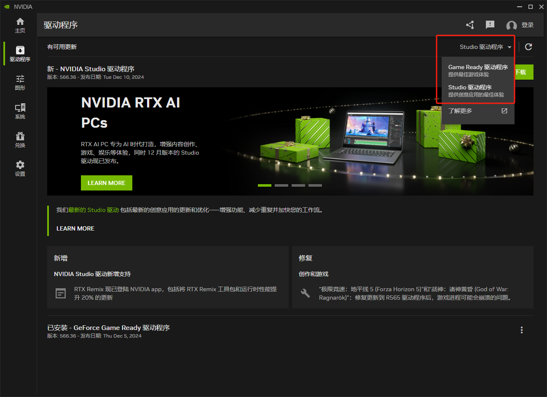Click the NVIDIA RTX AI PCs headline
The width and height of the screenshot is (547, 397).
pos(131,113)
